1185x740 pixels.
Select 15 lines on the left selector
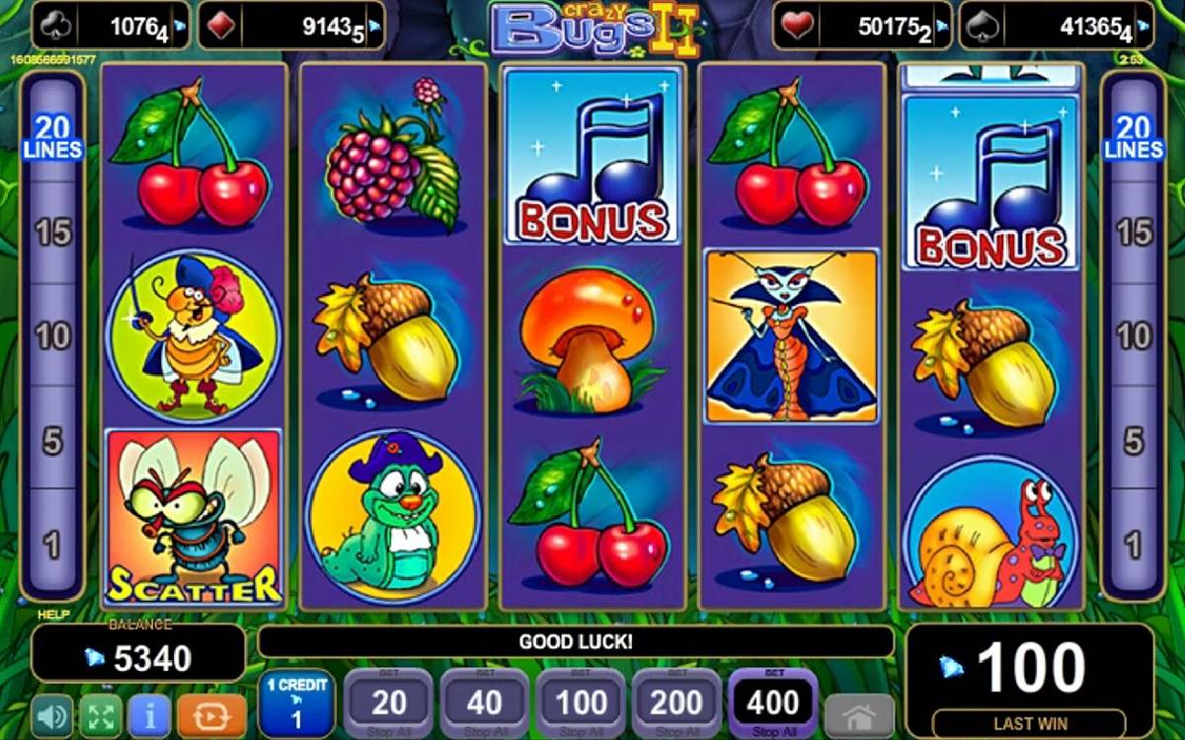click(x=52, y=234)
